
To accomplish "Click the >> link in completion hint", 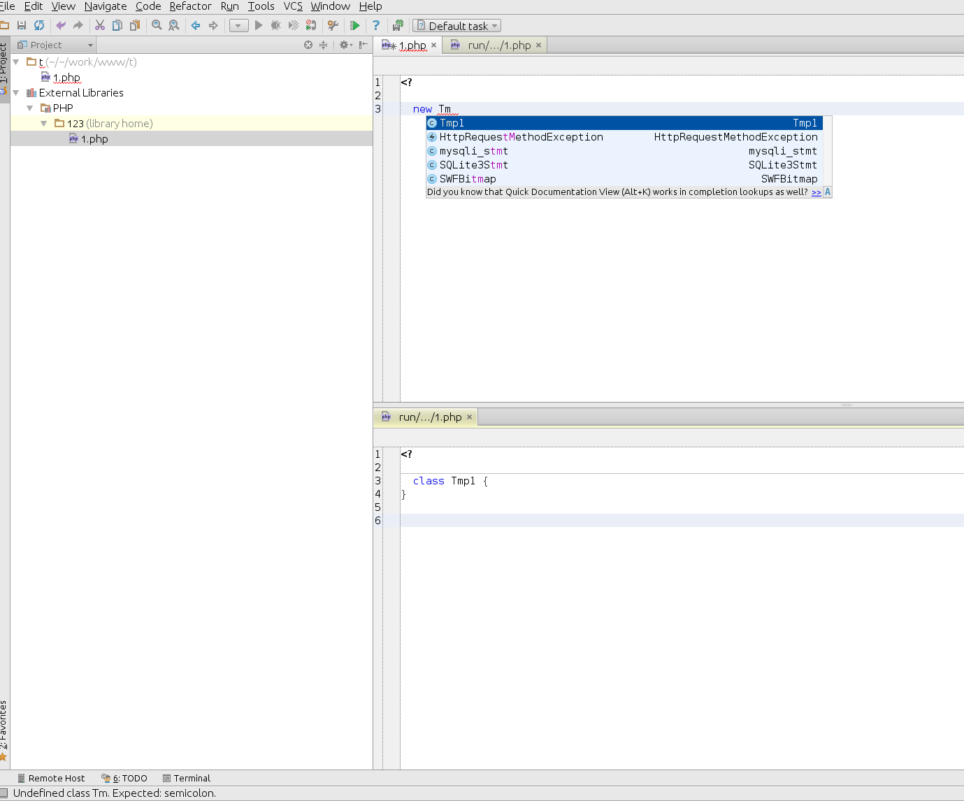I will click(x=816, y=192).
